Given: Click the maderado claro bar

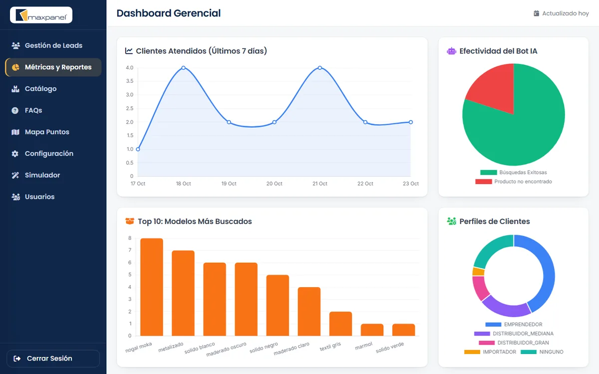Looking at the screenshot, I should point(309,312).
